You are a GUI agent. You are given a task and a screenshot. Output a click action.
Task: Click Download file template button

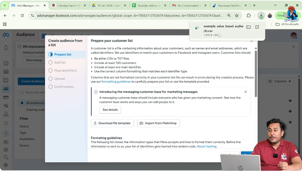point(112,123)
